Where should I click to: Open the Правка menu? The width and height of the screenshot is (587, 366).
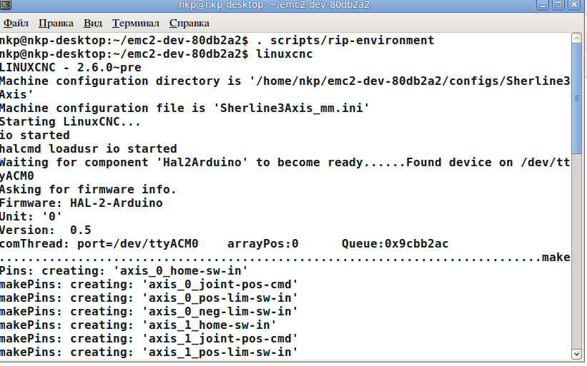56,23
